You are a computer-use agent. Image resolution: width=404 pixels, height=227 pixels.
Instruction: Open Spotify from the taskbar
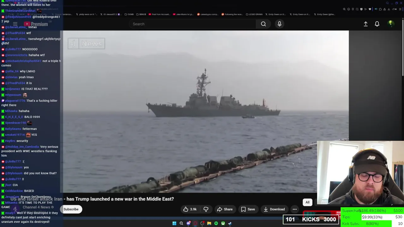coord(216,223)
